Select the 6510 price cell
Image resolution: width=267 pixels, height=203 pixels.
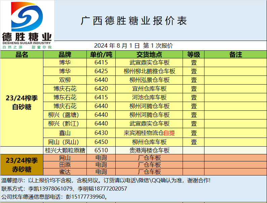tap(101, 150)
